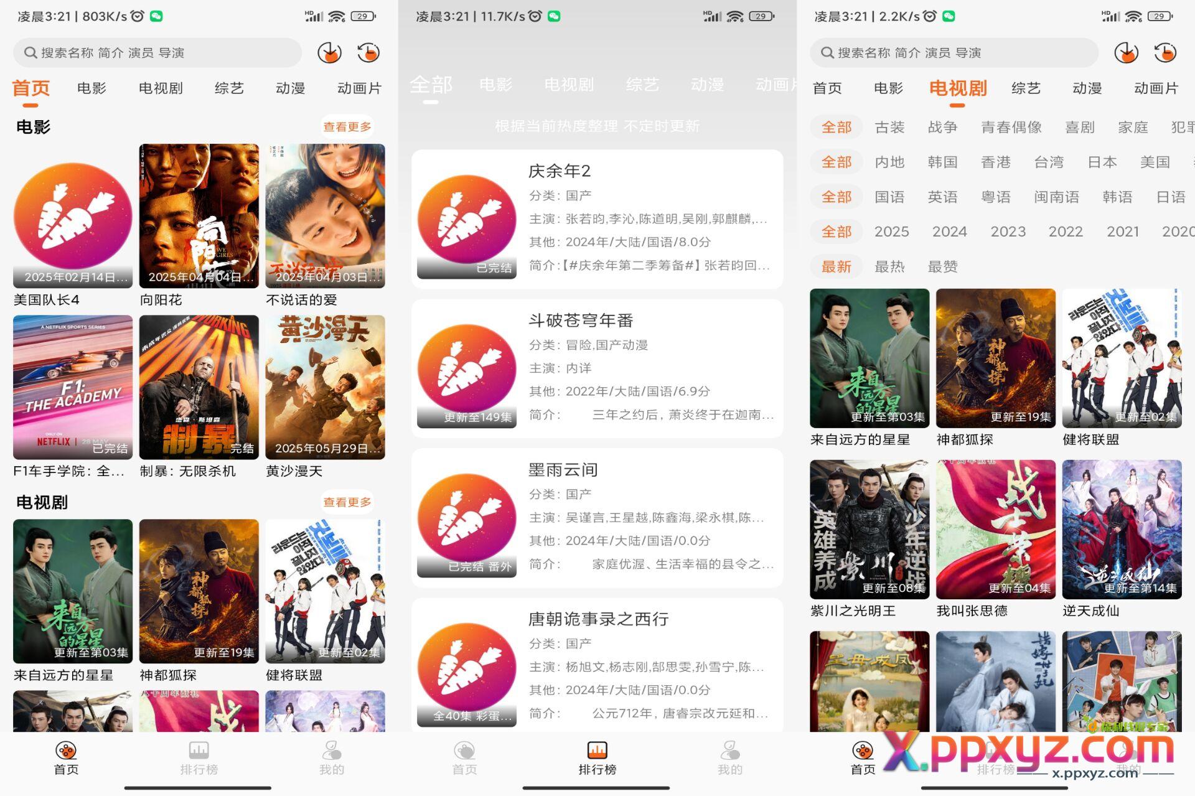Select 电影 tab in ranking screen
The height and width of the screenshot is (796, 1195).
pyautogui.click(x=496, y=85)
